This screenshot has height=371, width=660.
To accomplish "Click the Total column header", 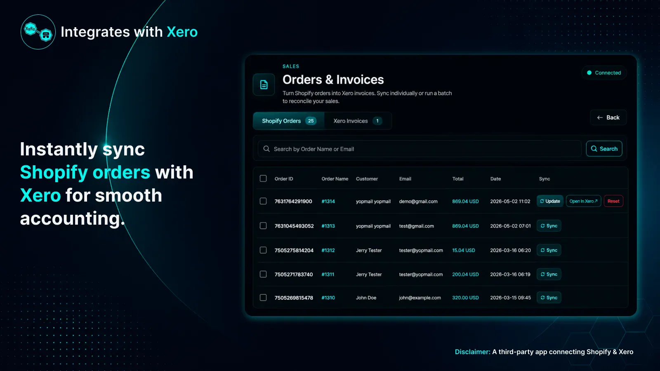I will [458, 179].
